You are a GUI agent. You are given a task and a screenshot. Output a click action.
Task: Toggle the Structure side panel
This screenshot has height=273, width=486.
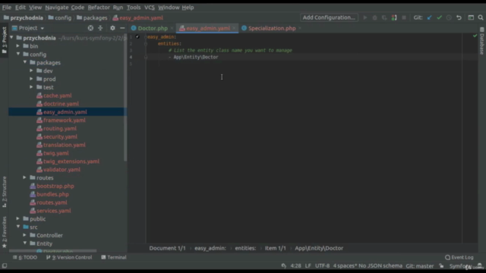coord(4,192)
